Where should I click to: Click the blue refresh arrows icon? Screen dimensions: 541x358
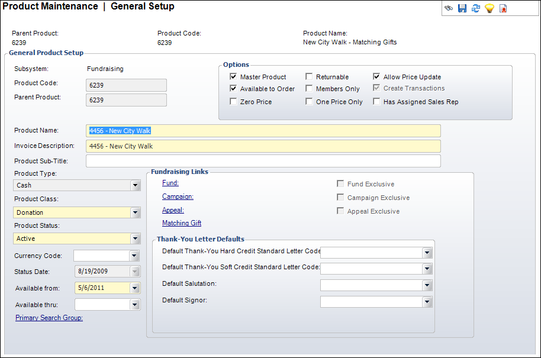click(x=475, y=8)
